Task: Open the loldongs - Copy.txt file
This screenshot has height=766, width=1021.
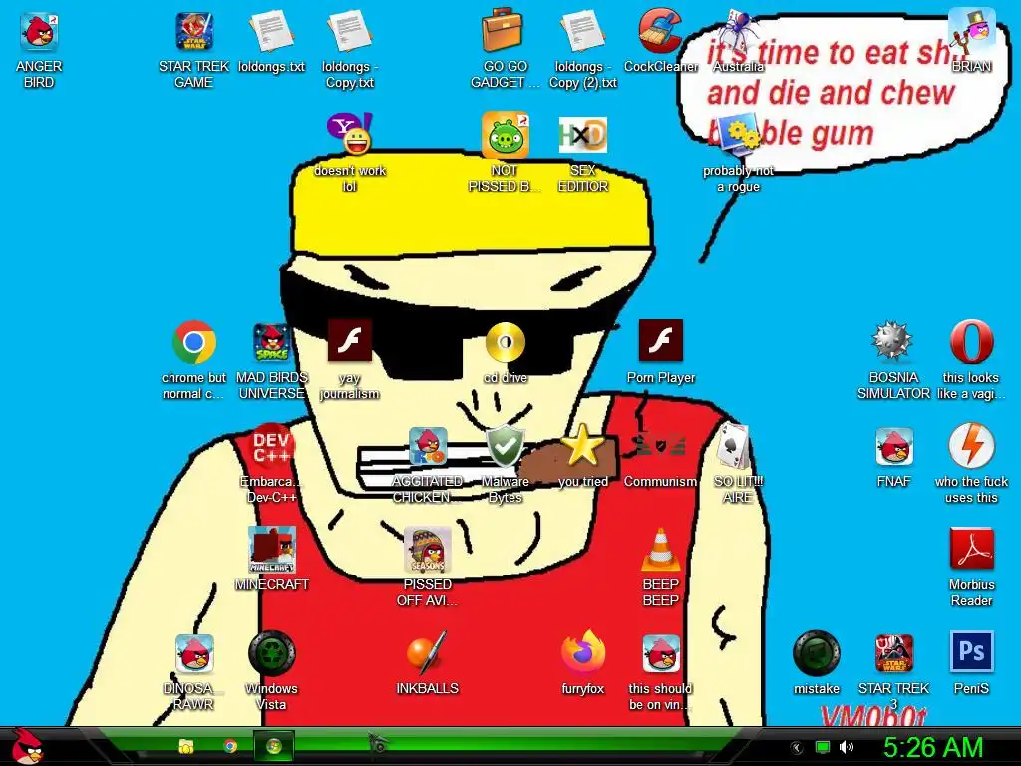Action: (350, 33)
